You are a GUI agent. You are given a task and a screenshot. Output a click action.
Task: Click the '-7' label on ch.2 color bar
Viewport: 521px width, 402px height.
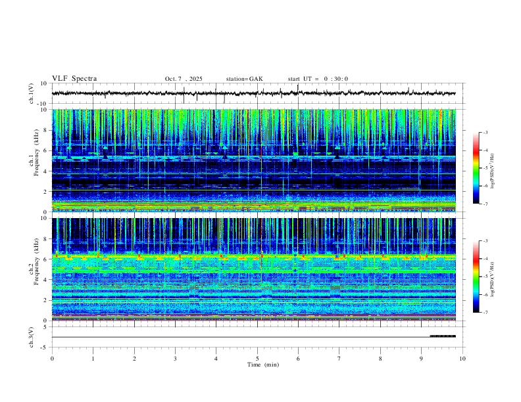click(x=485, y=313)
